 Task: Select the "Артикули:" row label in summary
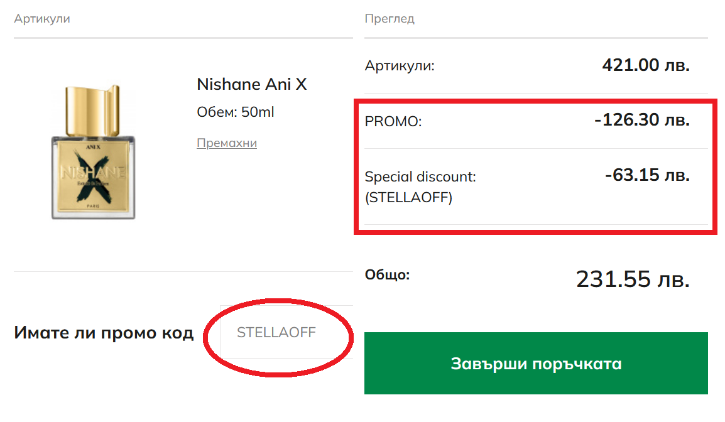pyautogui.click(x=400, y=65)
